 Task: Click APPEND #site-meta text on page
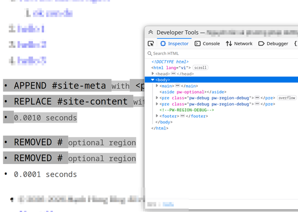click(60, 86)
